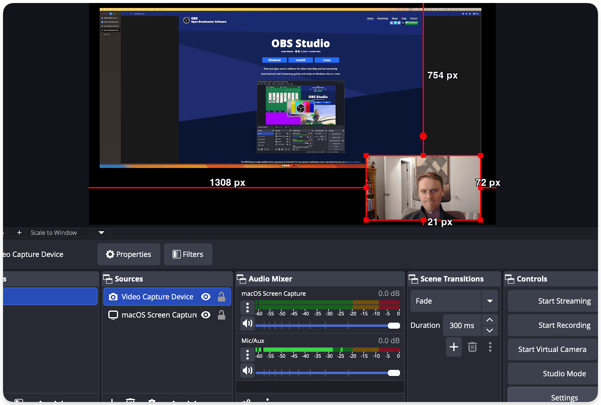
Task: Open the Scale to Window dropdown
Action: [101, 232]
